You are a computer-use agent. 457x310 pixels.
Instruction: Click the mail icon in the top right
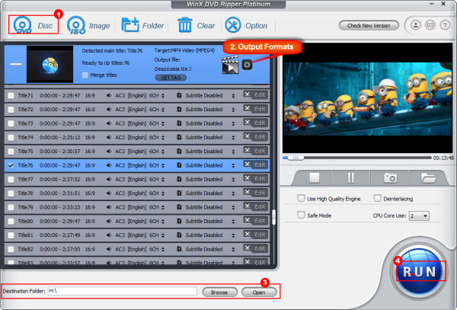(430, 25)
